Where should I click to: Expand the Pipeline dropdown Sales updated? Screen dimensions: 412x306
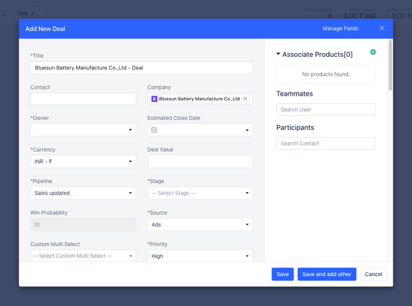coord(83,193)
